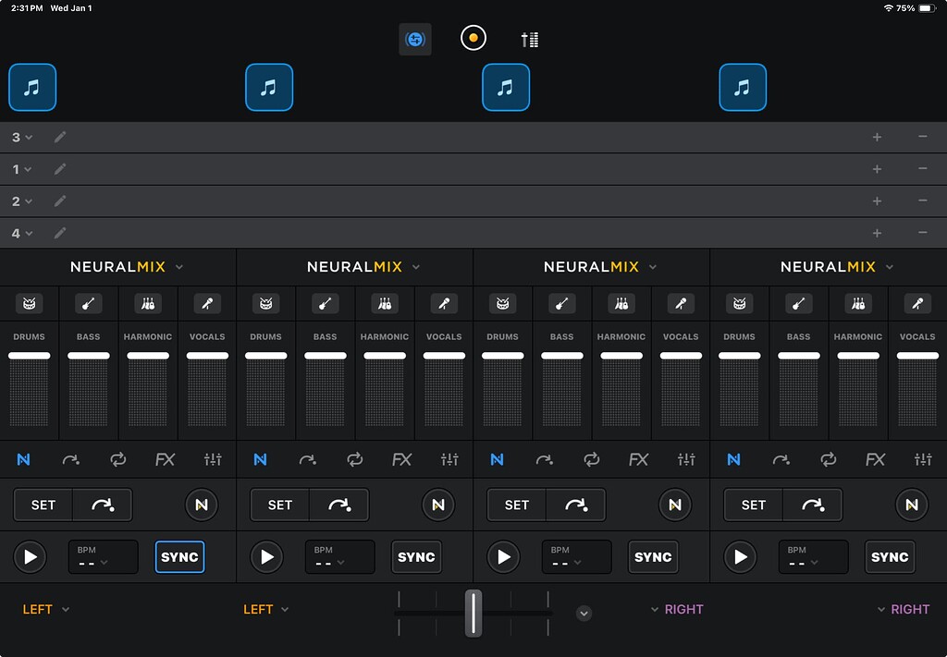Toggle the circular Neural Mix button on deck four
The width and height of the screenshot is (947, 657).
(x=912, y=505)
